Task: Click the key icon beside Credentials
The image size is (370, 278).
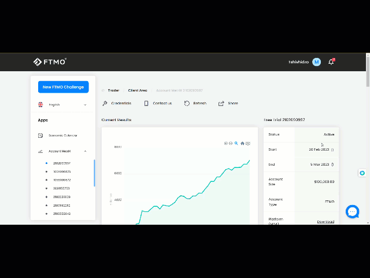Action: pyautogui.click(x=105, y=103)
